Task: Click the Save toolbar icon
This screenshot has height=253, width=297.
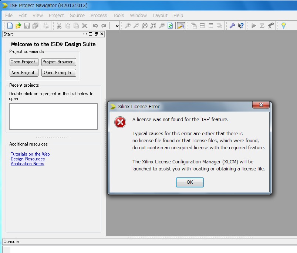Action: [27, 26]
